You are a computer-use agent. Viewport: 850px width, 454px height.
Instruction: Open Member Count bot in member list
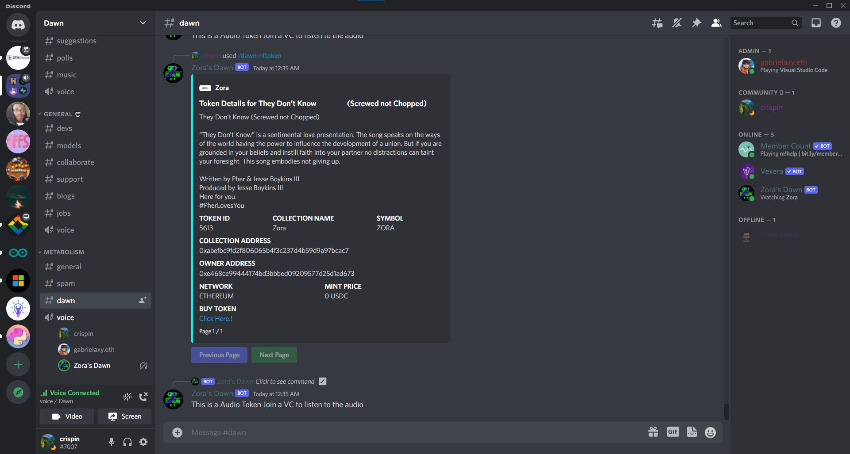(788, 149)
